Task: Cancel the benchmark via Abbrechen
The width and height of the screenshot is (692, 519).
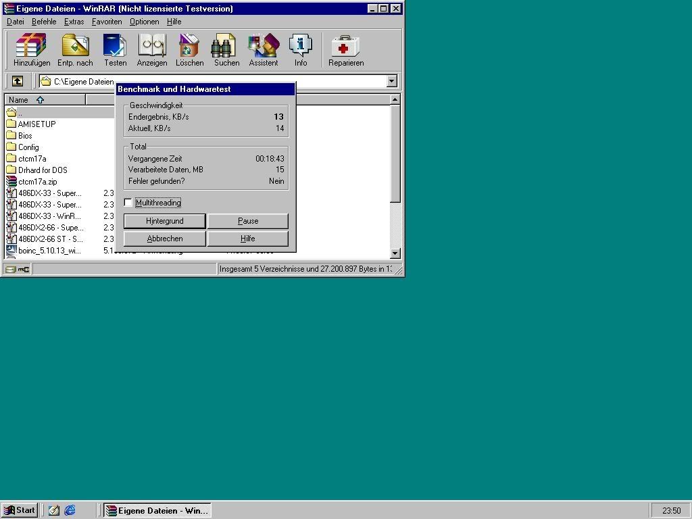Action: [x=165, y=239]
